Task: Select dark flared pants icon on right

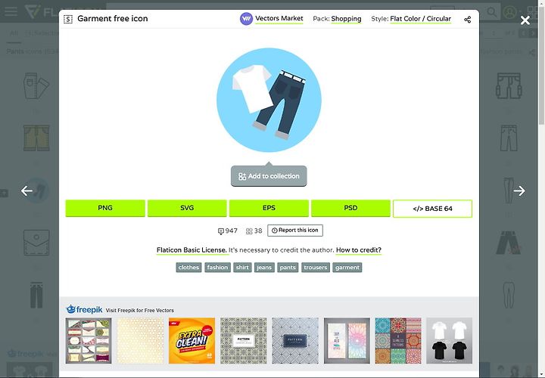Action: pyautogui.click(x=509, y=243)
